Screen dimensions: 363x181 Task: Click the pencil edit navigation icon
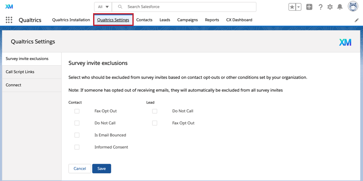357,20
